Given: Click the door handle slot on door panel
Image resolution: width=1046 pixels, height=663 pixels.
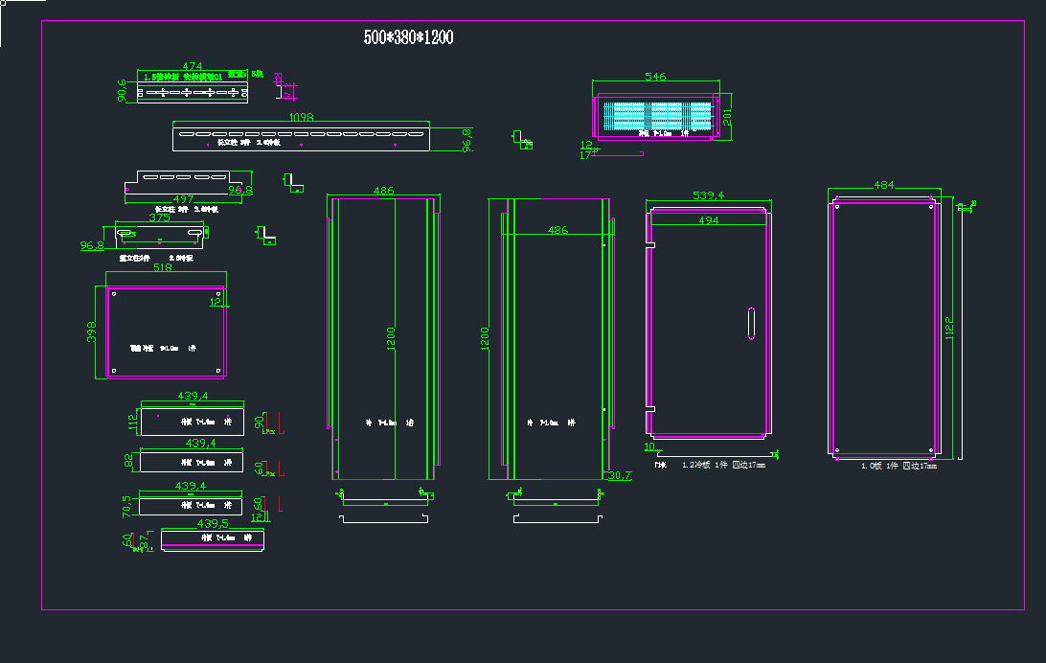Looking at the screenshot, I should point(750,323).
